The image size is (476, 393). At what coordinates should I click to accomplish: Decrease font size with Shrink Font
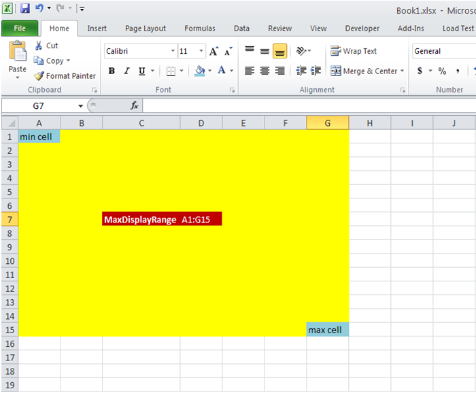tap(228, 51)
